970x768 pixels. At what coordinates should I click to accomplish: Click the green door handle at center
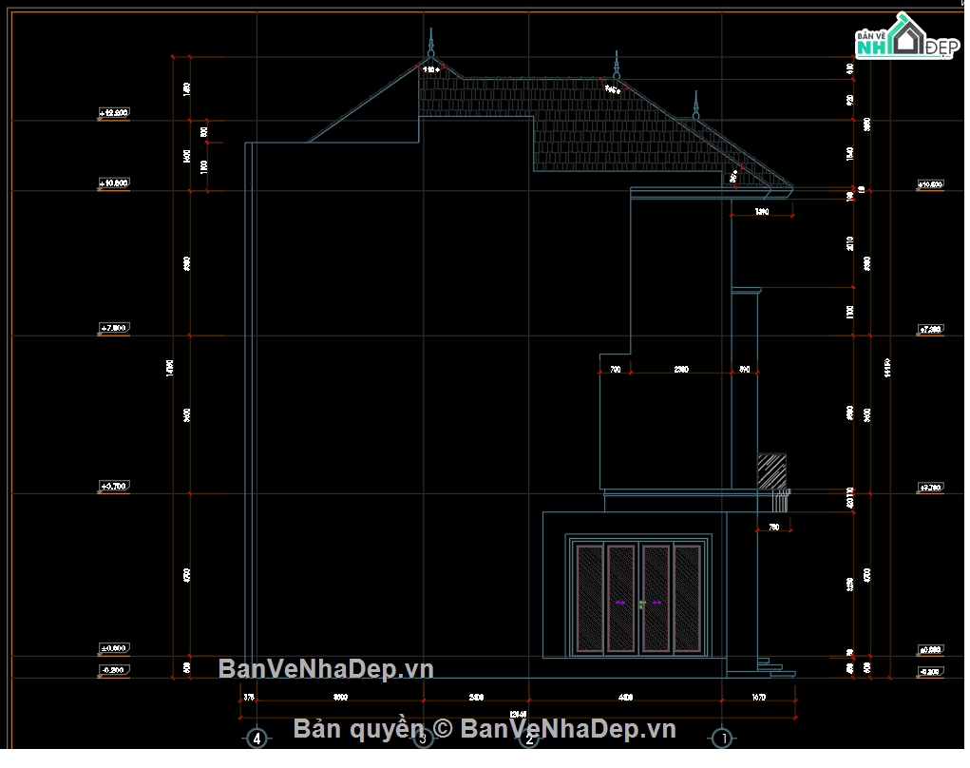coord(642,602)
